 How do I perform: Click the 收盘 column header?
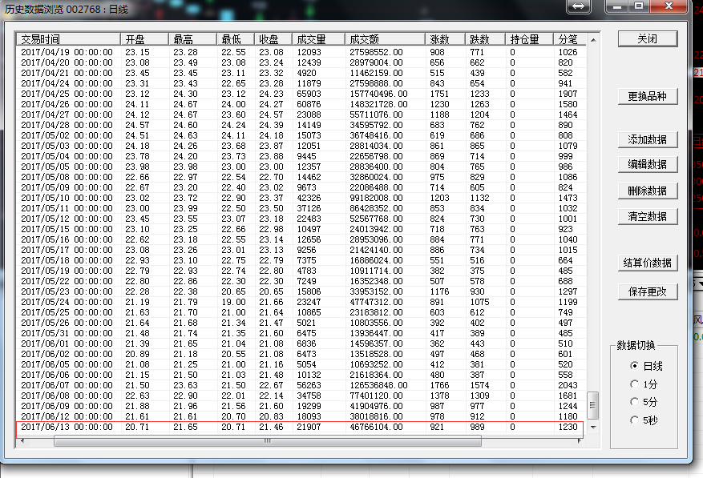pos(273,39)
